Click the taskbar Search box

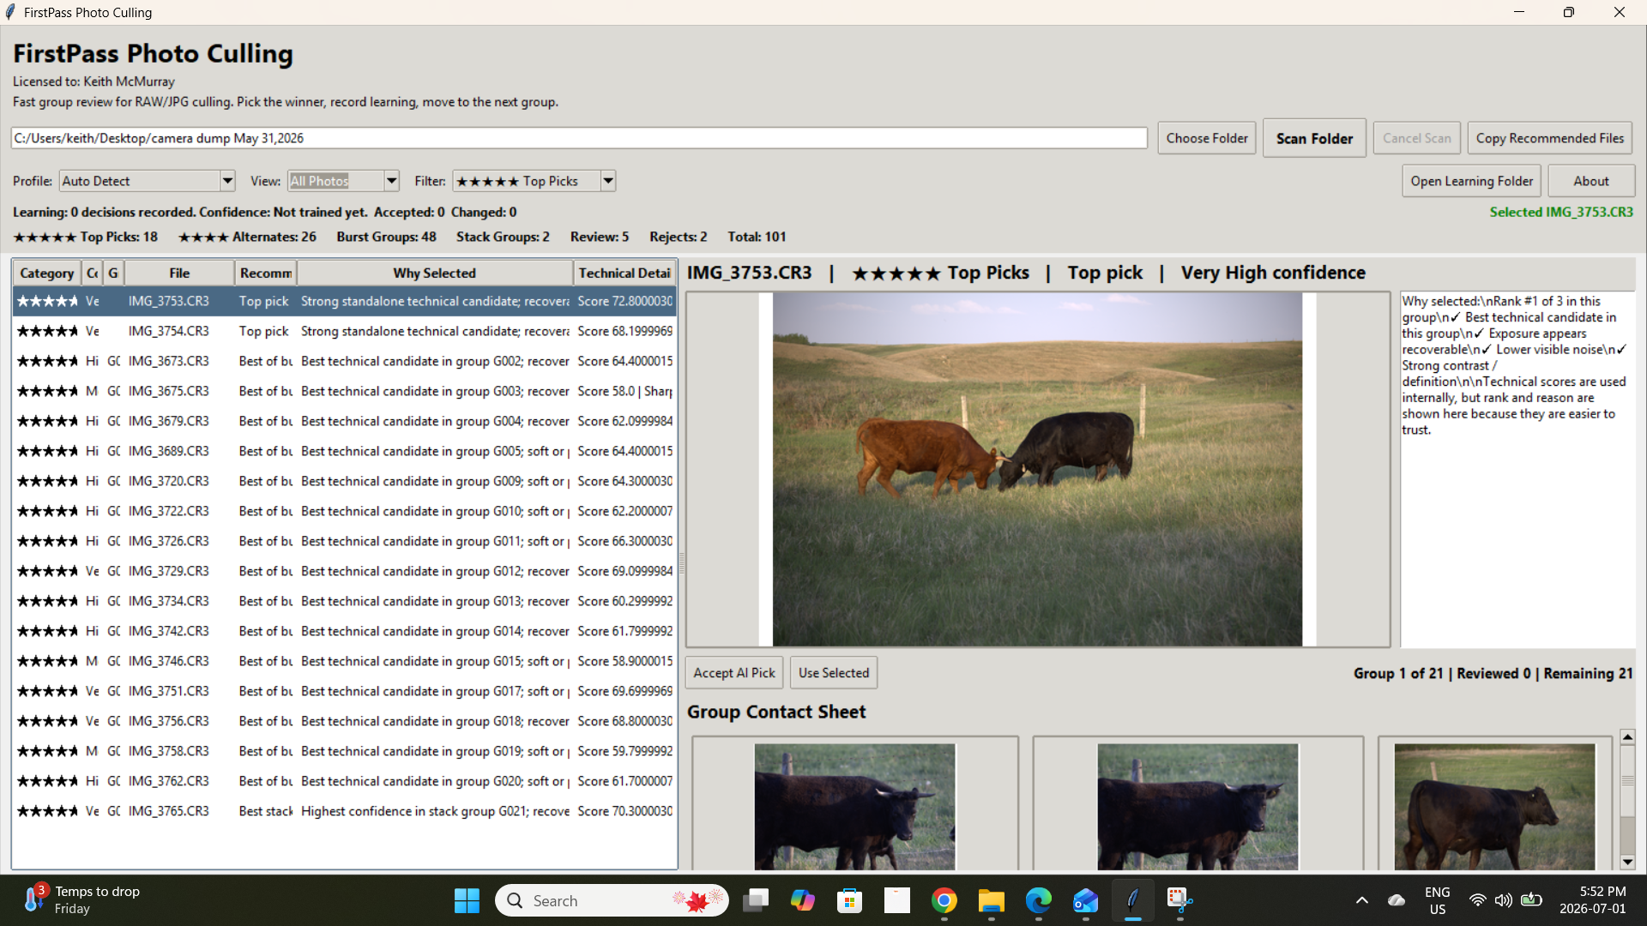612,900
